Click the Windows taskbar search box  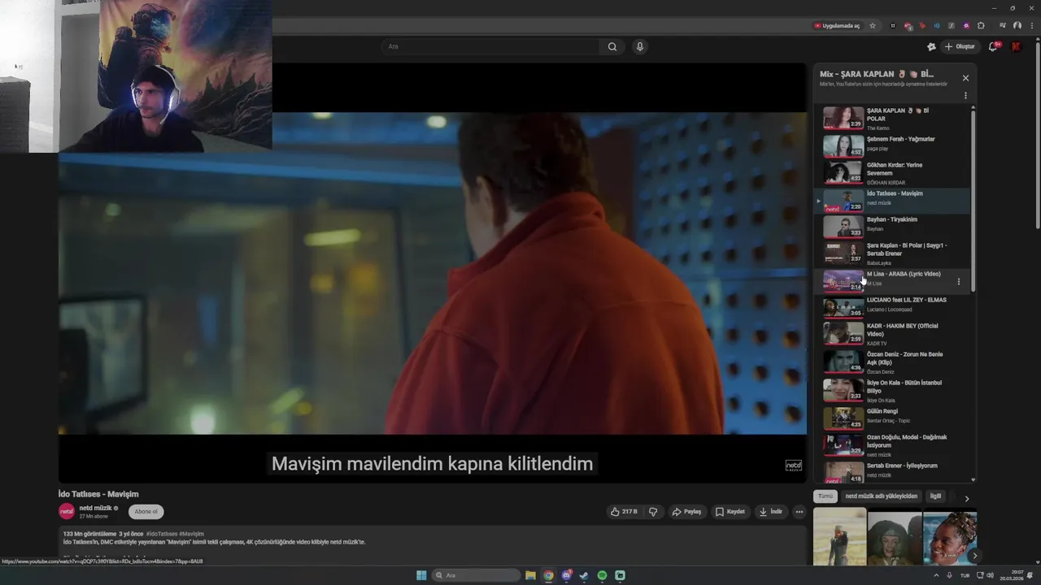pos(476,575)
